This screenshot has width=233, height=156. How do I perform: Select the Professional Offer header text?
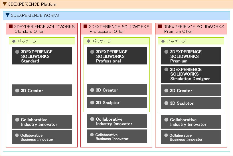(119, 29)
